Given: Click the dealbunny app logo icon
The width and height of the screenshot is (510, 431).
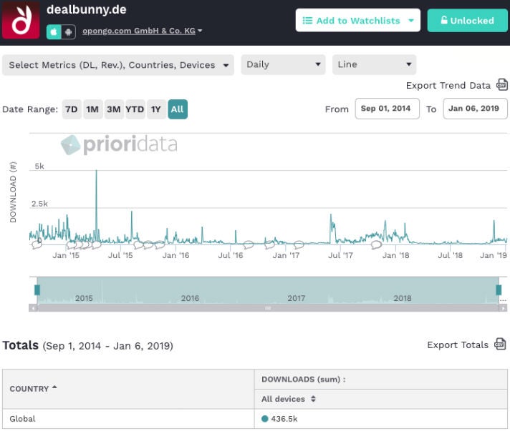Looking at the screenshot, I should [x=21, y=20].
